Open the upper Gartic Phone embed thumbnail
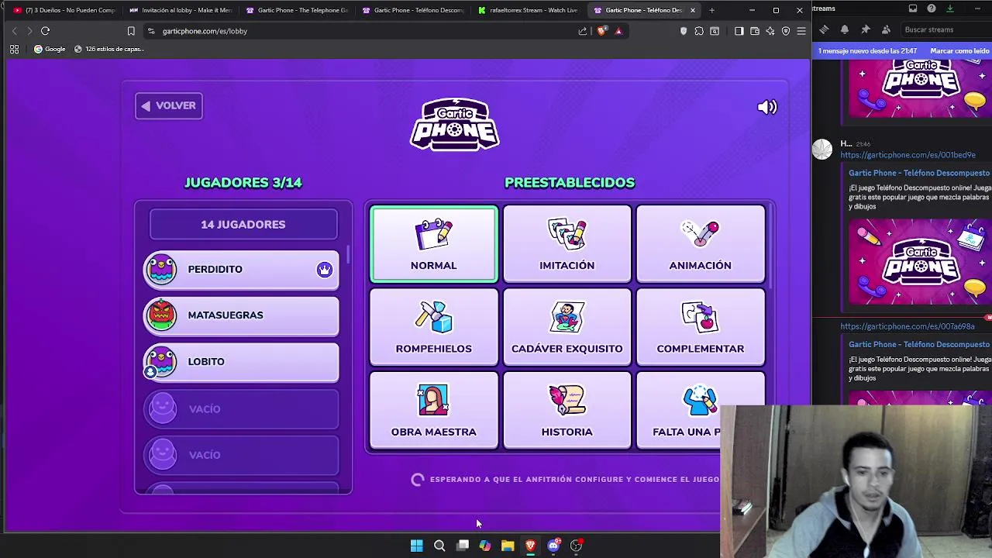This screenshot has height=558, width=992. tap(920, 89)
